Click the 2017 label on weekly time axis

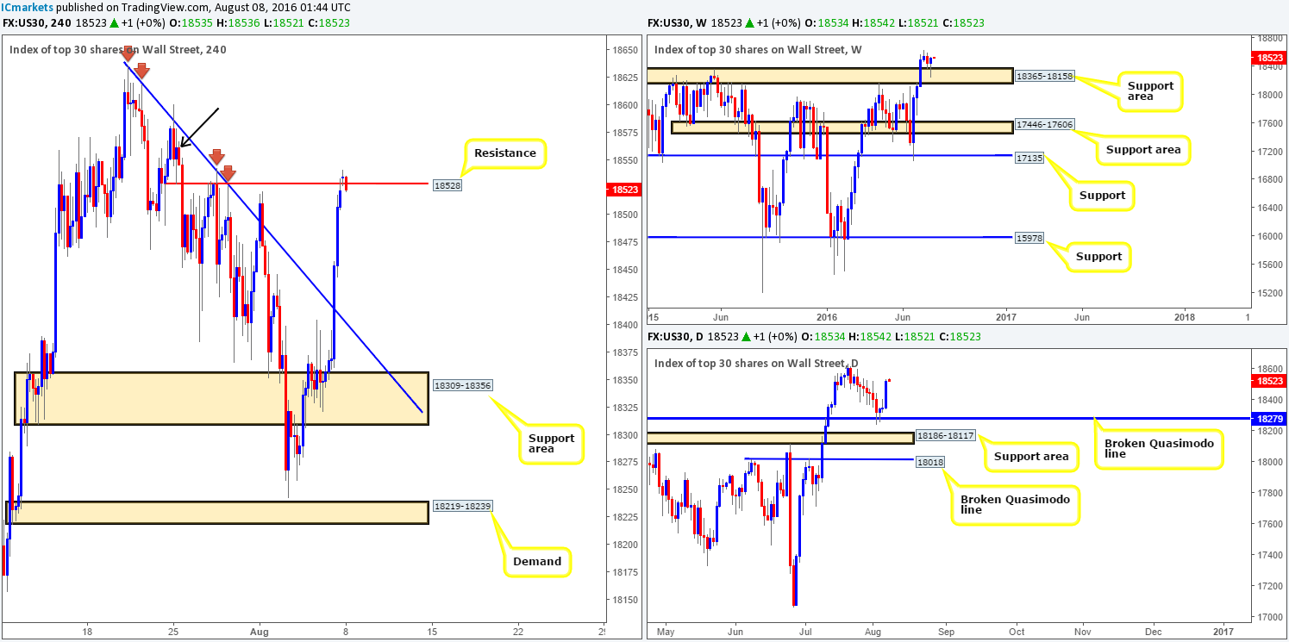point(1005,317)
